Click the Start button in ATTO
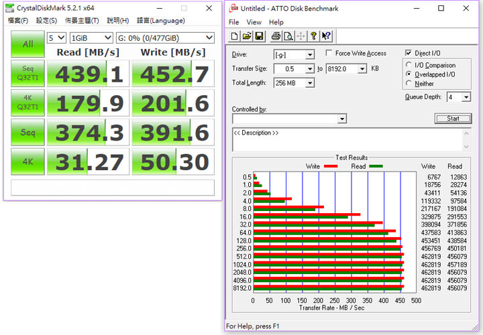The width and height of the screenshot is (483, 335). click(453, 119)
